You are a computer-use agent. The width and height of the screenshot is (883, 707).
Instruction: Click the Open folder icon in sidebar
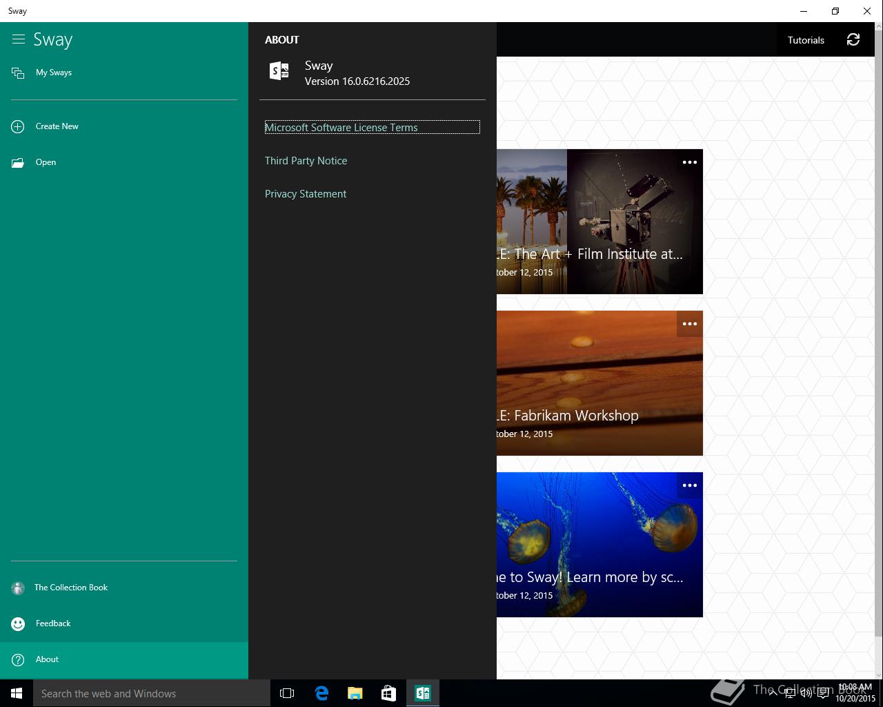pos(18,163)
